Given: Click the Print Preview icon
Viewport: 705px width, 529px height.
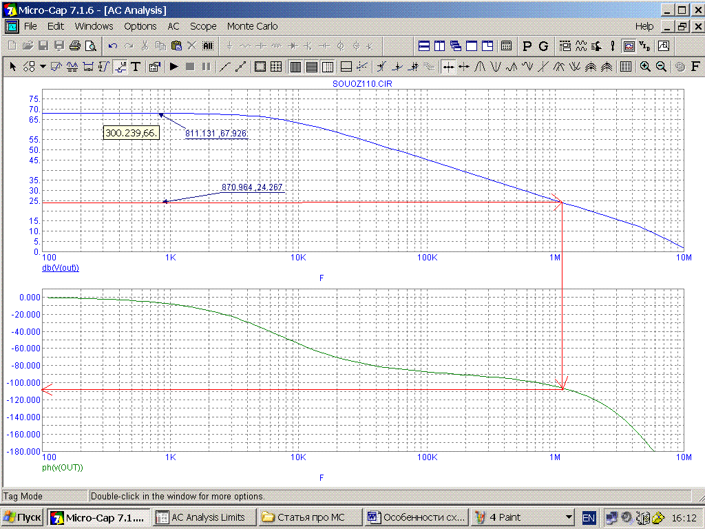Looking at the screenshot, I should point(90,46).
